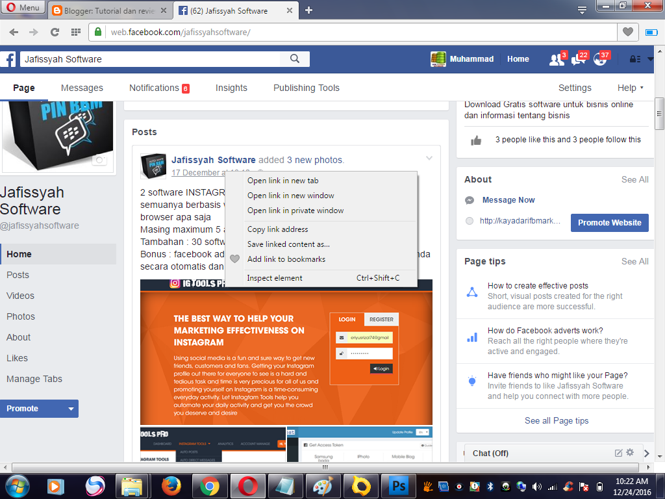Open Opera Speed Dial grid icon

(76, 32)
